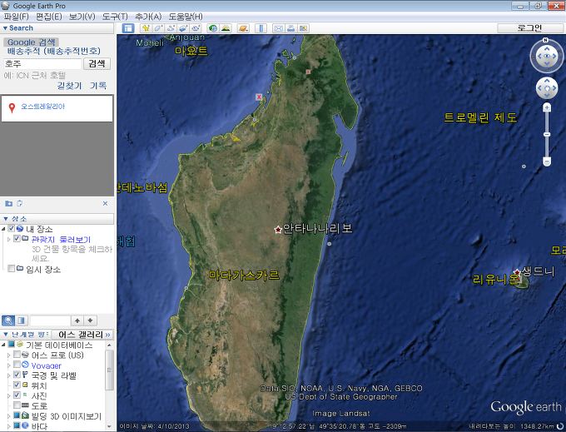The width and height of the screenshot is (566, 432).
Task: Toggle sunlight across landscape icon
Action: click(x=226, y=28)
